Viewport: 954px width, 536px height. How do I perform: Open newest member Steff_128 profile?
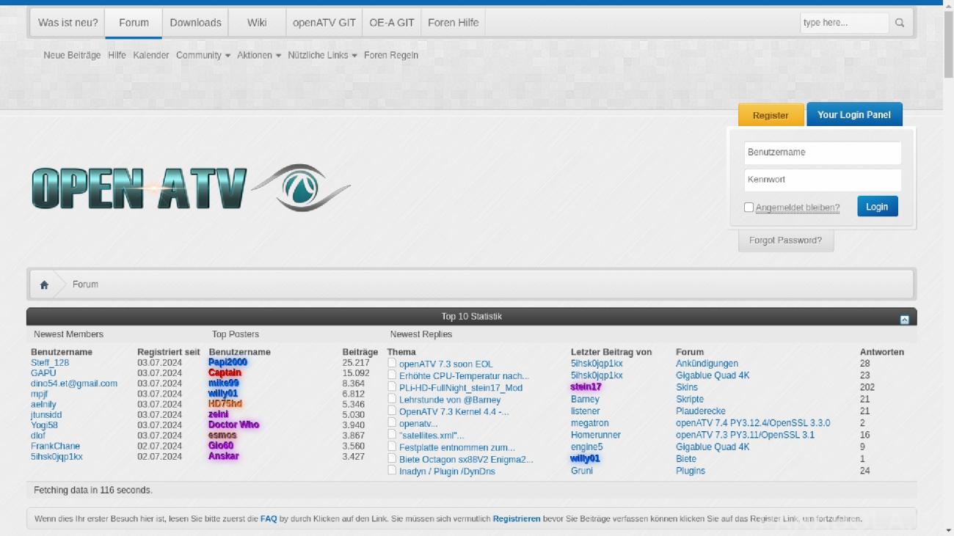pos(50,363)
